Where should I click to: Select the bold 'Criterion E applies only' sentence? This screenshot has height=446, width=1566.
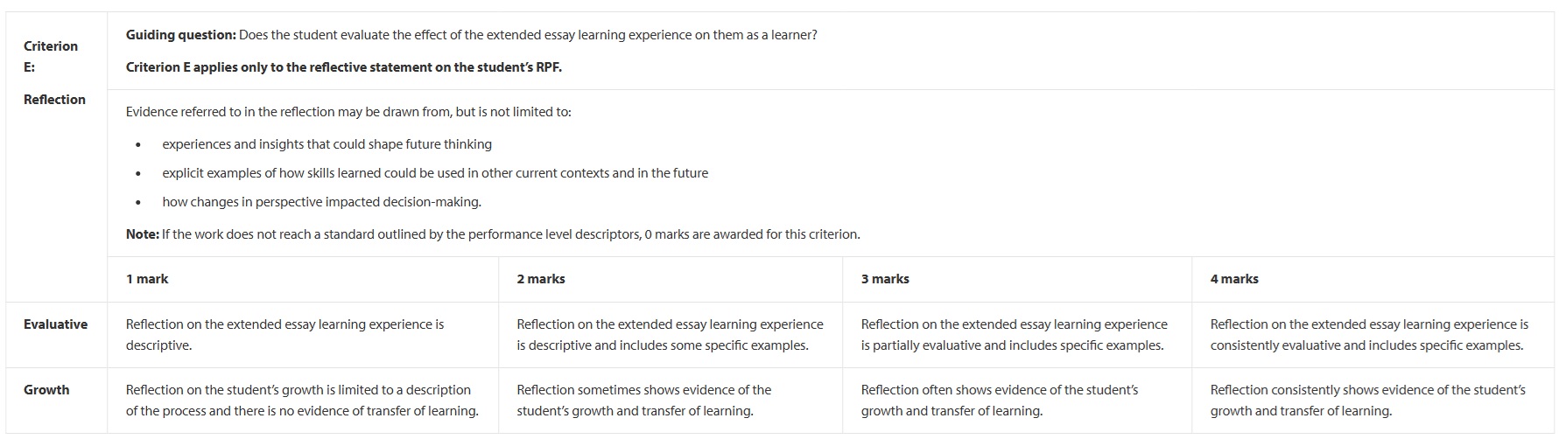click(344, 67)
